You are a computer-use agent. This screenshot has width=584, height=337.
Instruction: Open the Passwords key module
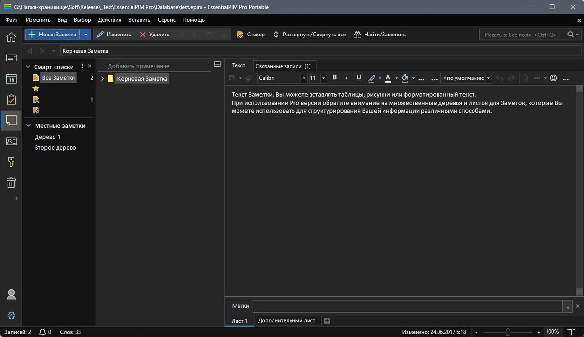11,162
